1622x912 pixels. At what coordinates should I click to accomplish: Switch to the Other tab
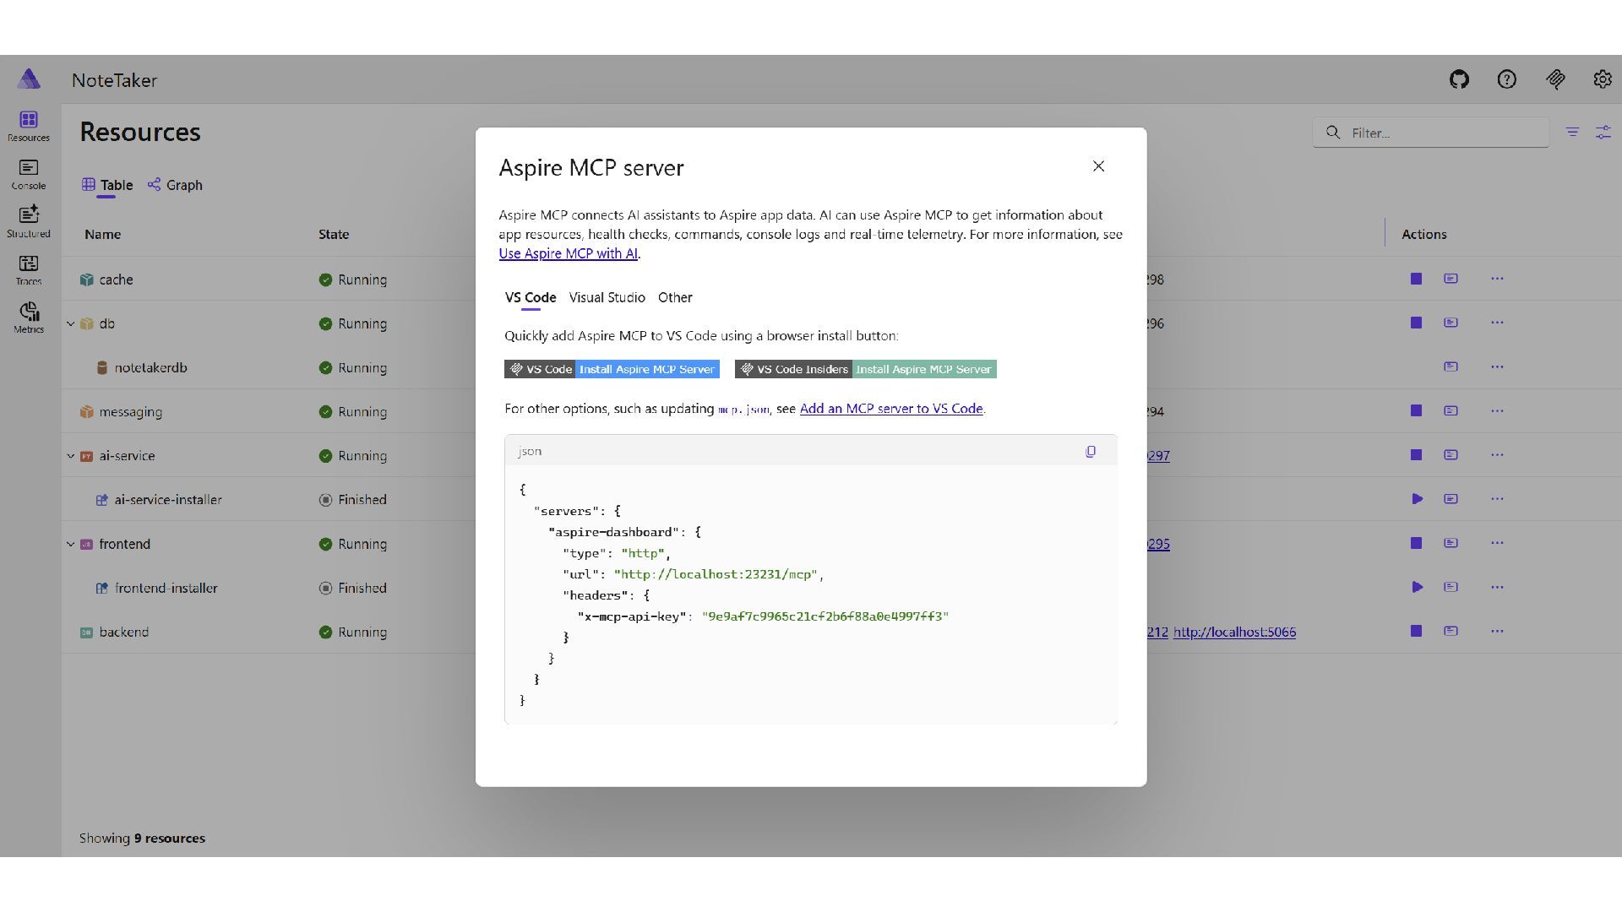coord(674,297)
